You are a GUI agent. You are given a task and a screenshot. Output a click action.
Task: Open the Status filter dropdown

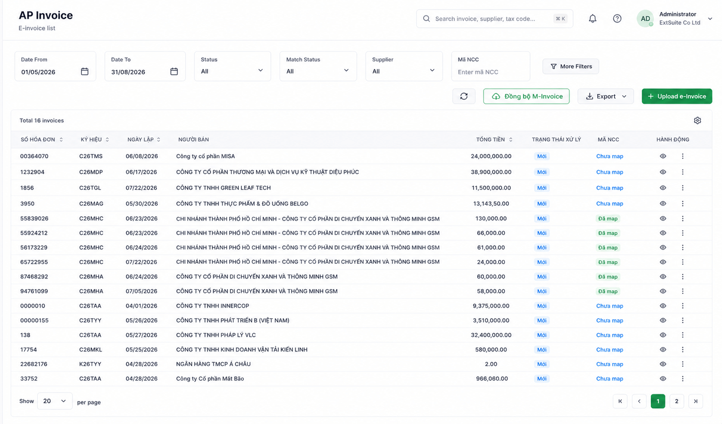233,66
